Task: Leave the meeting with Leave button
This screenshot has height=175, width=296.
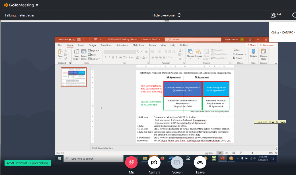Action: pos(200,163)
